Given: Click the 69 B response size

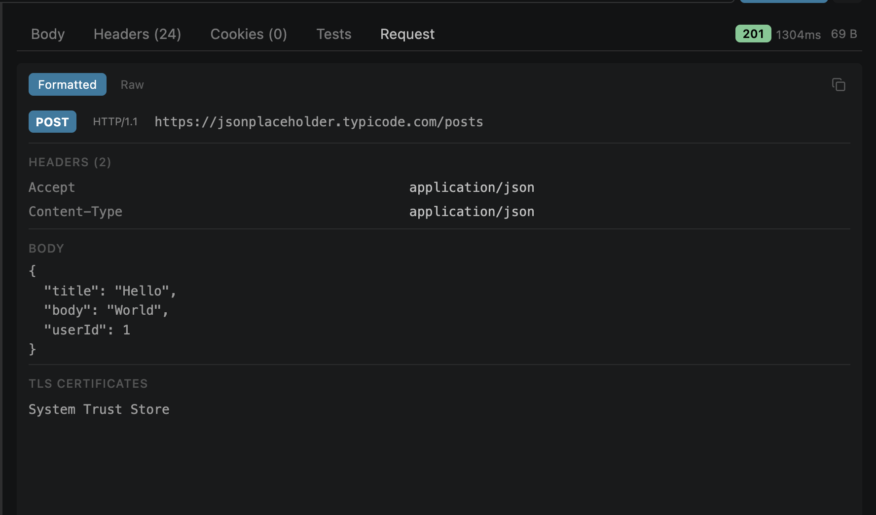Looking at the screenshot, I should coord(844,34).
